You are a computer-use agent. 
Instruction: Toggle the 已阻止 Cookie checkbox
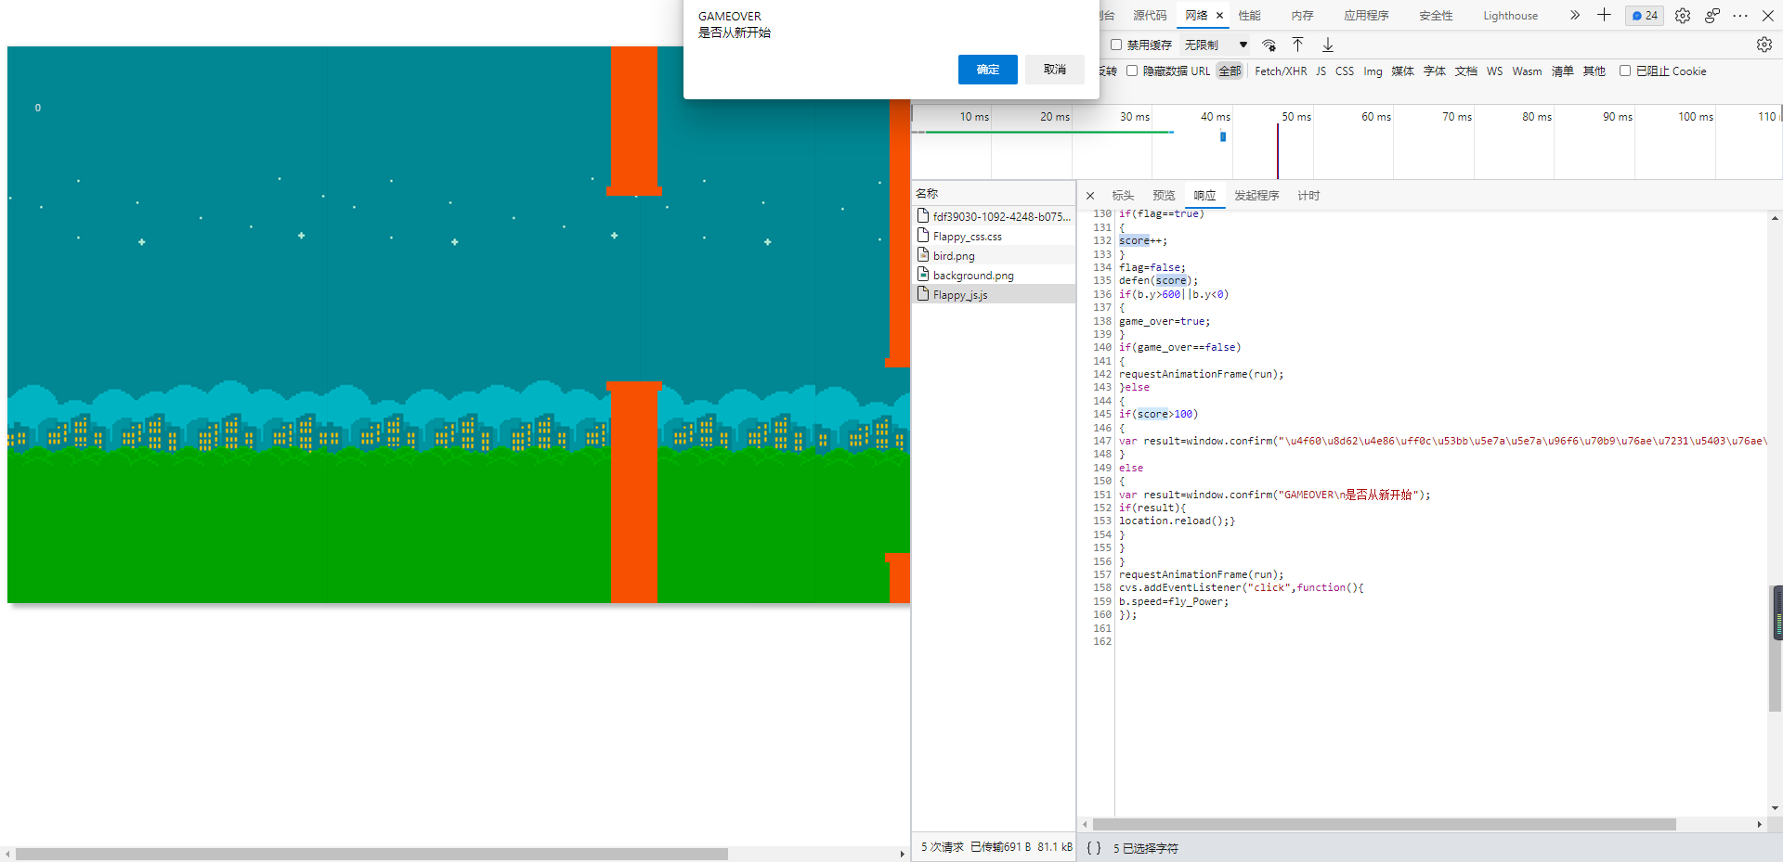pyautogui.click(x=1625, y=71)
